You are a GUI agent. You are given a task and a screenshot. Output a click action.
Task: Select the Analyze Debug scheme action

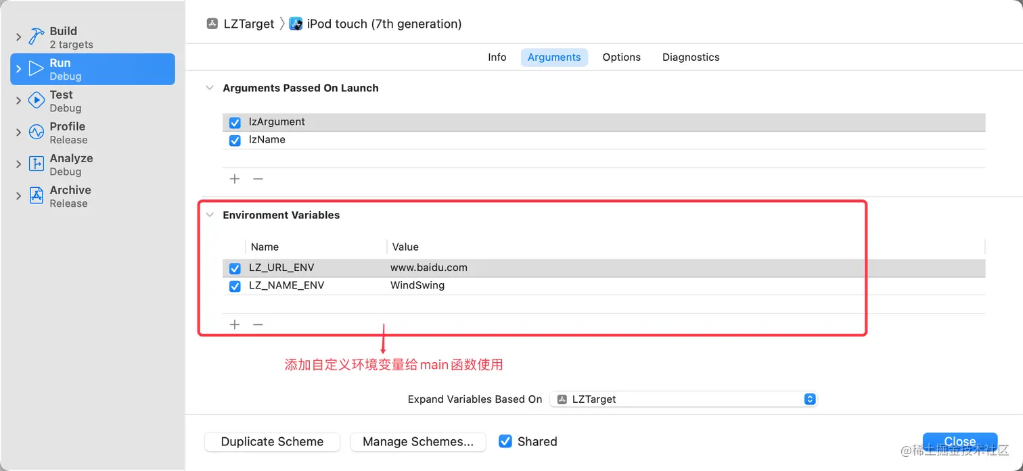[x=93, y=164]
